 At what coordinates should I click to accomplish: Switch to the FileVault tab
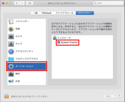click(x=47, y=13)
